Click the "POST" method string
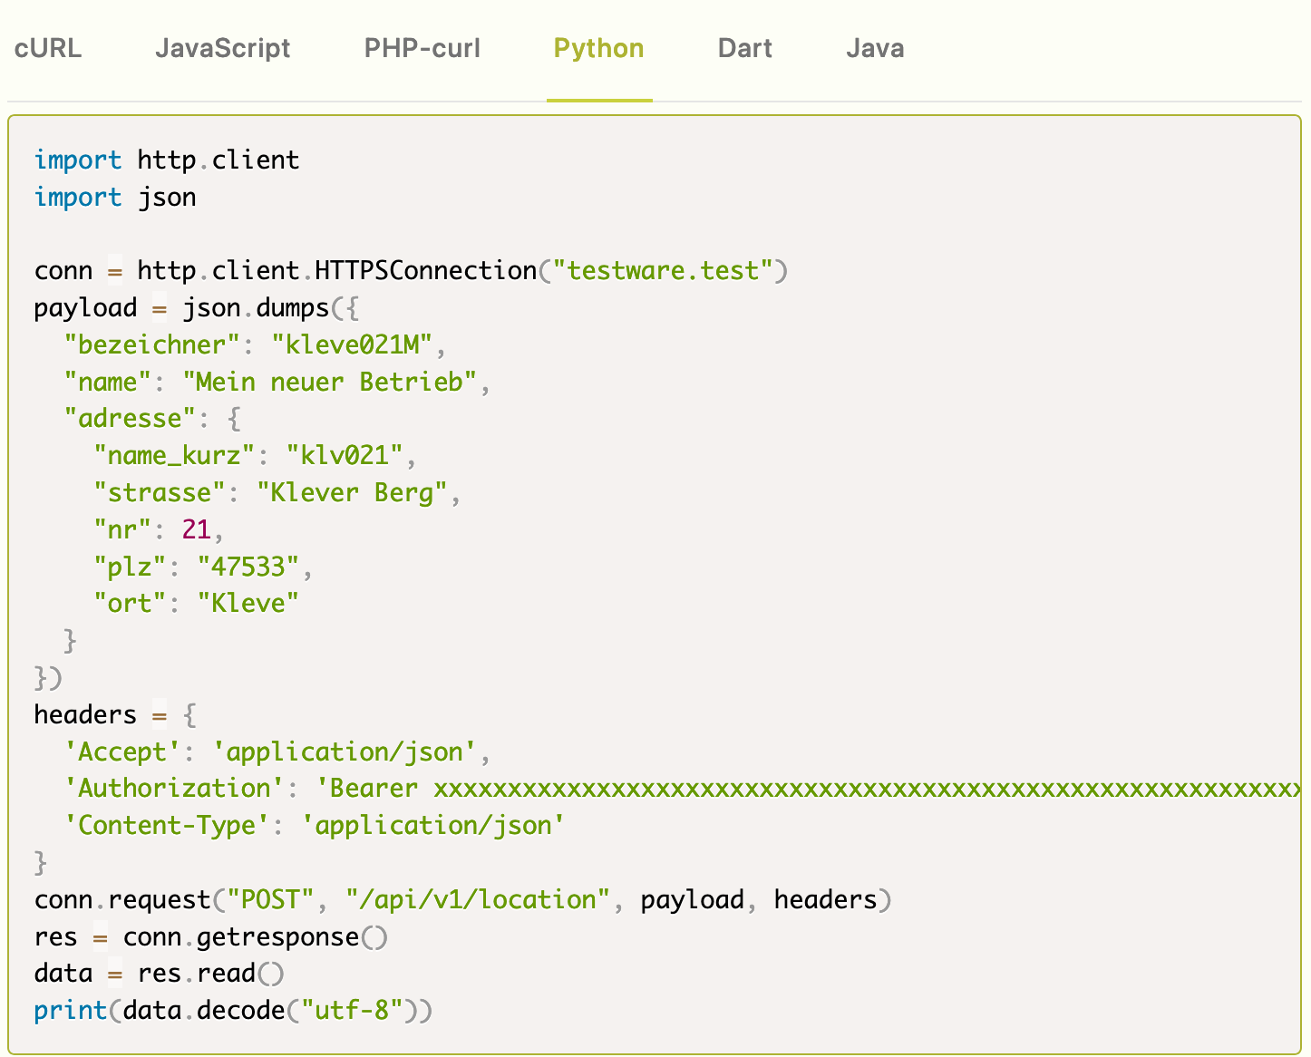Image resolution: width=1311 pixels, height=1057 pixels. point(271,899)
